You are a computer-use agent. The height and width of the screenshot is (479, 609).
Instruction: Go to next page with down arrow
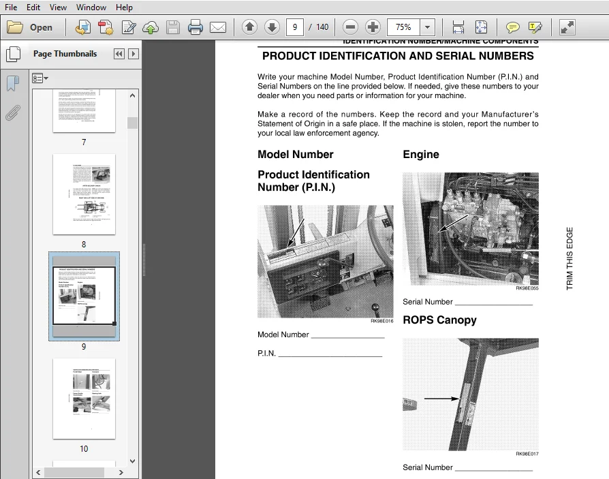[272, 27]
